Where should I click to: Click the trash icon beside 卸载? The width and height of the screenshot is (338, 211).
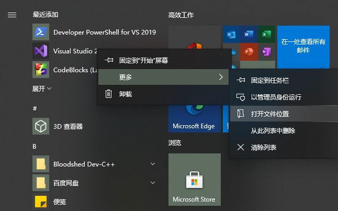[108, 94]
